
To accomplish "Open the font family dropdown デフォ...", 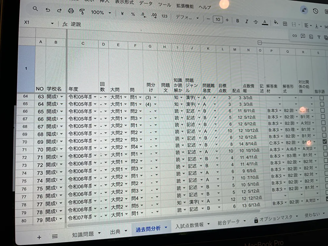I will (x=187, y=17).
